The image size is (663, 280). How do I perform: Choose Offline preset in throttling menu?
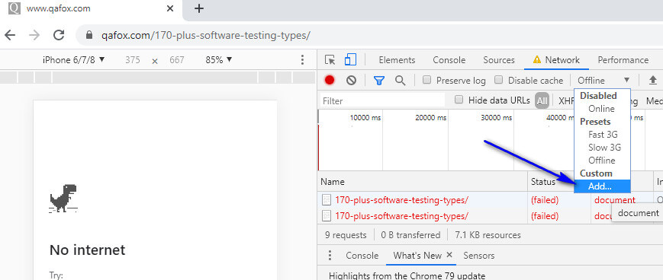pos(602,161)
